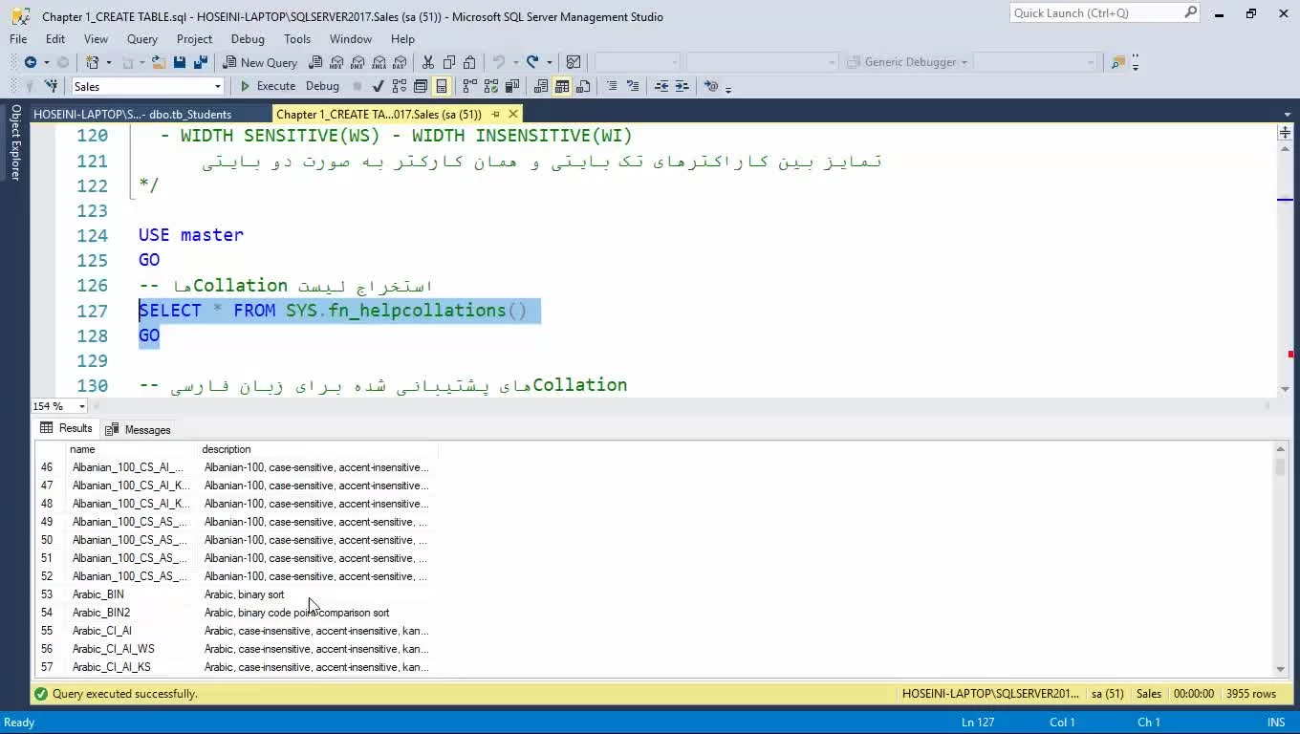The width and height of the screenshot is (1300, 734).
Task: Display Estimated Execution Plan icon
Action: pyautogui.click(x=400, y=86)
